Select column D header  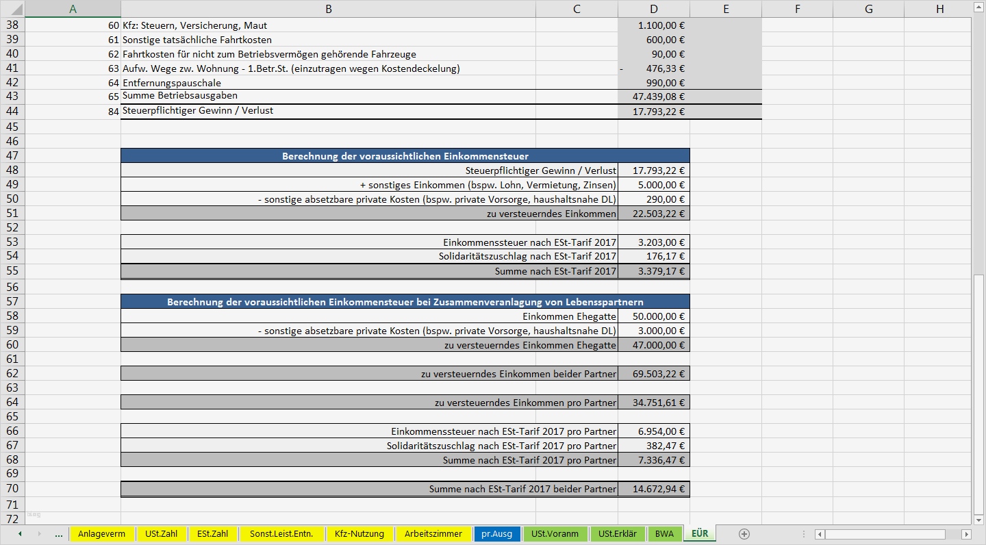point(653,9)
